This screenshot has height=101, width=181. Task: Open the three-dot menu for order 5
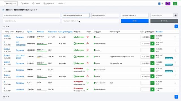[176, 70]
